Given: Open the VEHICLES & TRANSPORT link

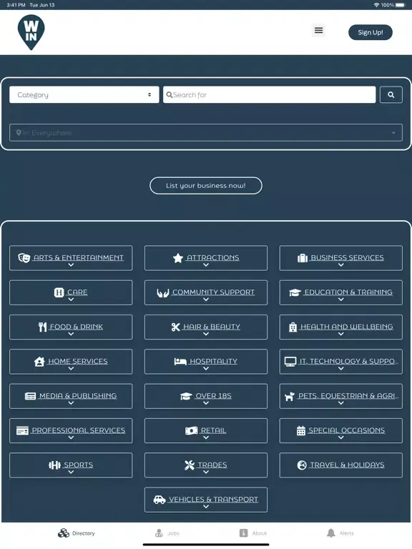Looking at the screenshot, I should point(213,499).
